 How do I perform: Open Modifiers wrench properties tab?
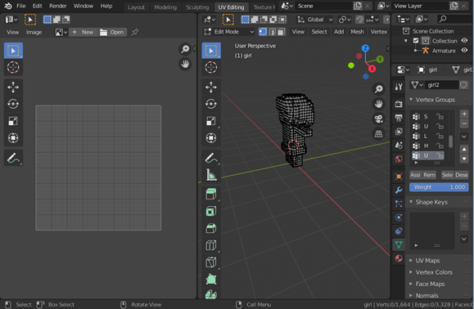click(x=399, y=190)
